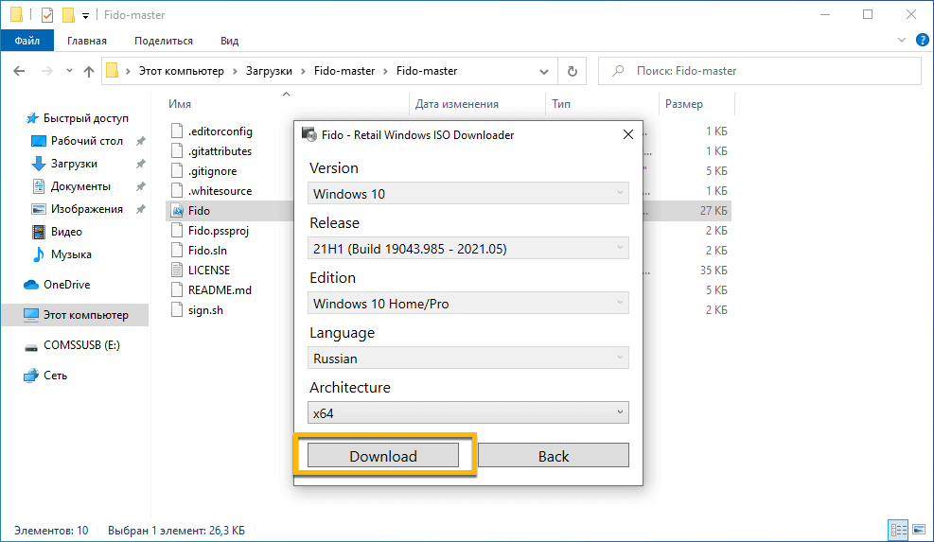Select Сеть in navigation pane
Image resolution: width=934 pixels, height=542 pixels.
pyautogui.click(x=55, y=376)
